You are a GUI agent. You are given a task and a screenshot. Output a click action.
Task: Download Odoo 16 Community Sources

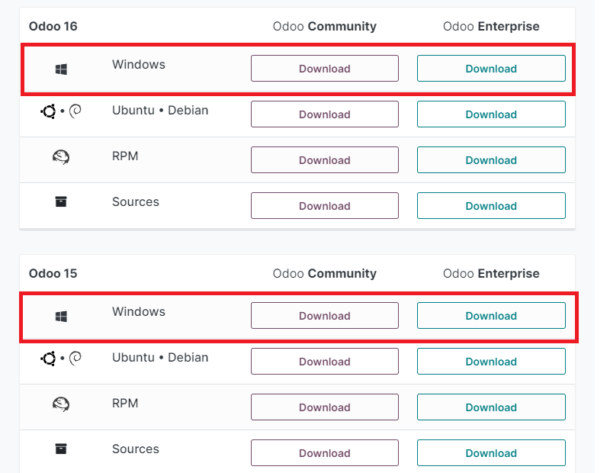click(324, 206)
